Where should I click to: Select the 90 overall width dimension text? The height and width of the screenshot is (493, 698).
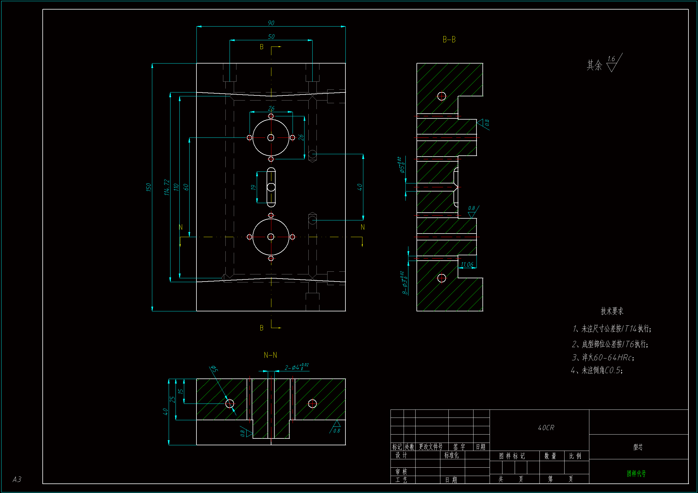click(x=271, y=23)
